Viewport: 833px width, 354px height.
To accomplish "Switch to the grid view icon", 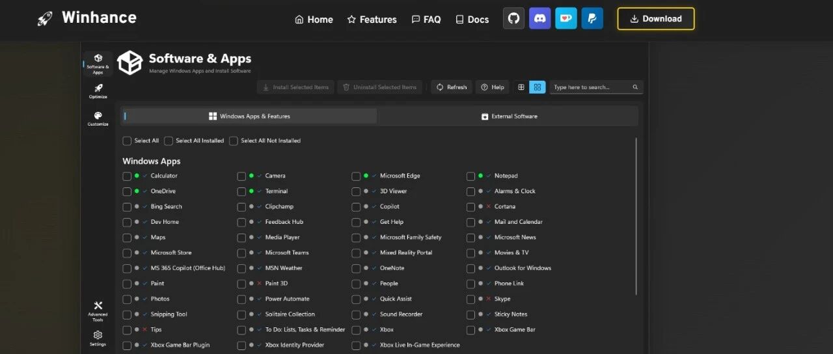I will pyautogui.click(x=537, y=87).
